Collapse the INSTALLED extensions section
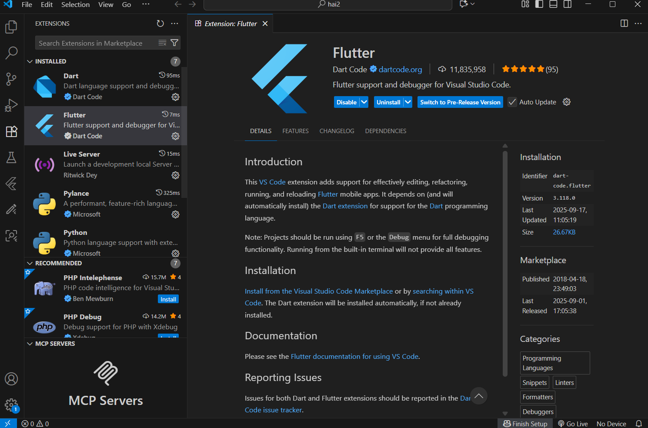 coord(30,61)
